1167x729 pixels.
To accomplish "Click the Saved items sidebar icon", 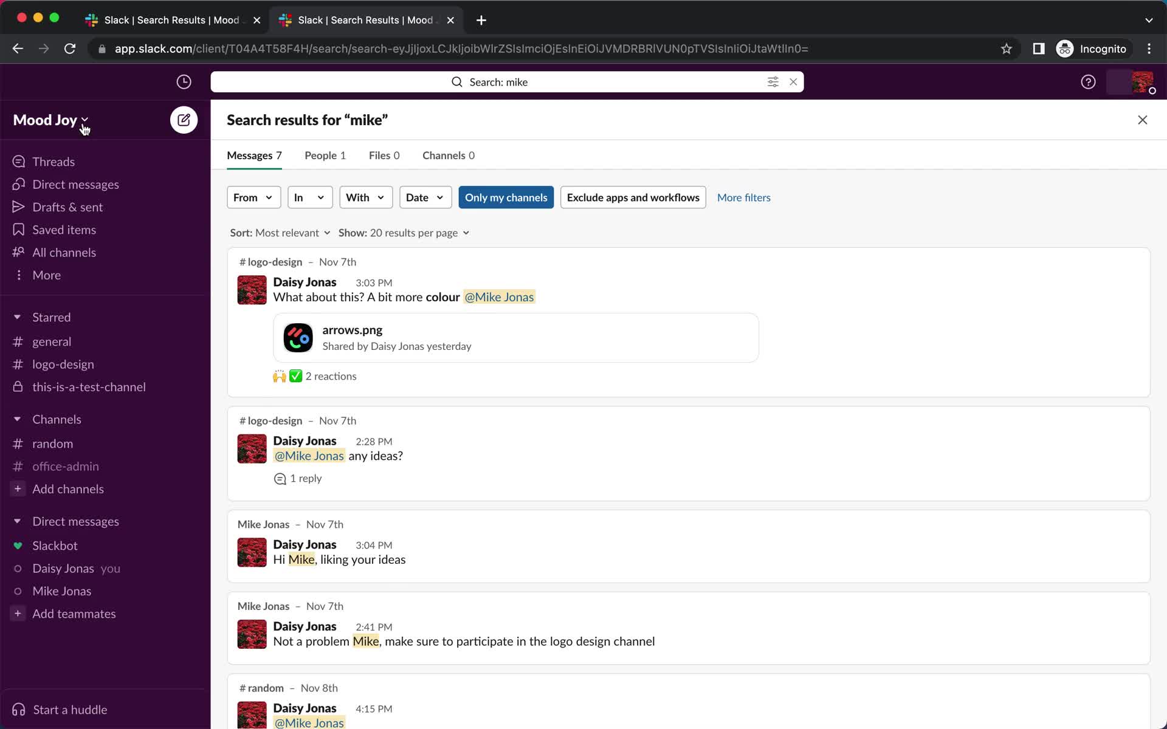I will pos(18,228).
